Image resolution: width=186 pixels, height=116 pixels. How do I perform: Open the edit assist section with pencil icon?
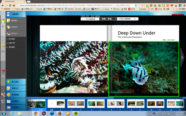(x=16, y=21)
